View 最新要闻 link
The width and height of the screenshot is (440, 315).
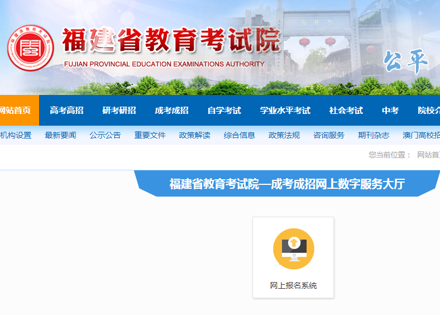[61, 135]
